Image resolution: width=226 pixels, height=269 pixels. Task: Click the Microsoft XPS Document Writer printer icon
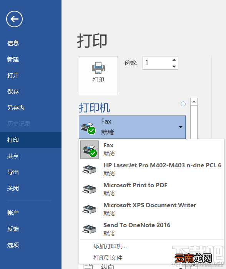(x=89, y=209)
